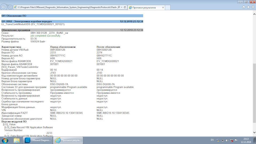Open the Windows Start button
The height and width of the screenshot is (144, 256).
5,140
